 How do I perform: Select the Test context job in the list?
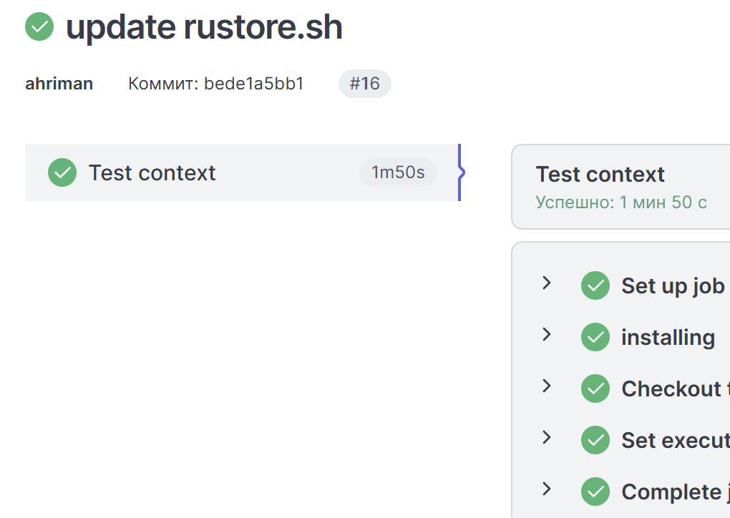243,172
